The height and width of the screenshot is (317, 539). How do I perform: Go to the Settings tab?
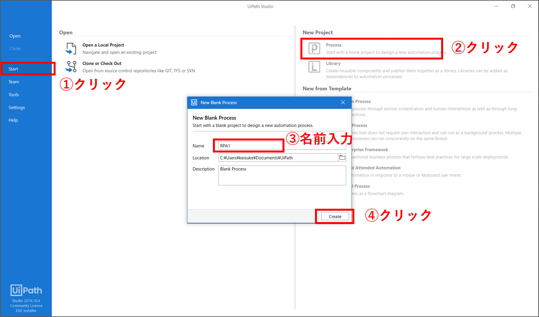click(17, 108)
